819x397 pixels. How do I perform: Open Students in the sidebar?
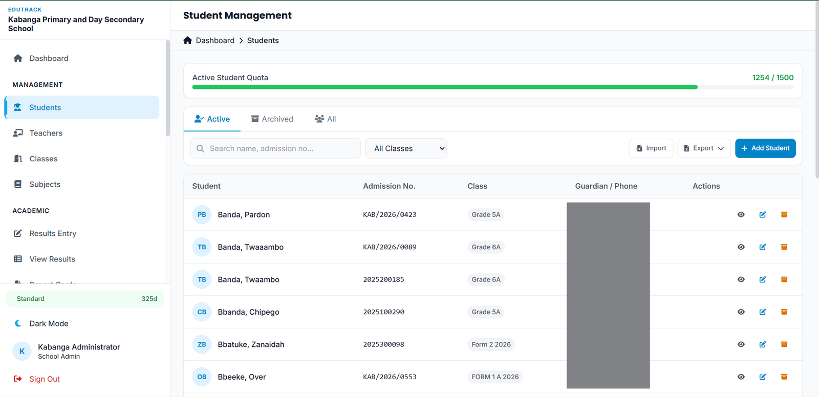pyautogui.click(x=82, y=107)
